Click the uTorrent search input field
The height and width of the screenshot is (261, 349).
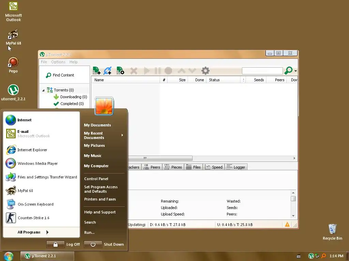(262, 71)
